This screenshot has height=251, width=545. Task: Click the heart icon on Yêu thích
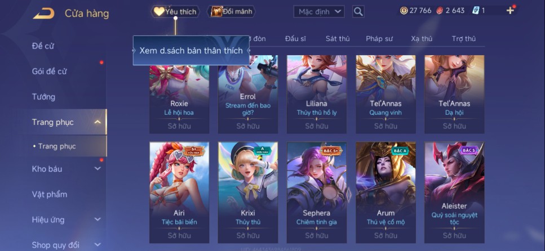(x=159, y=11)
